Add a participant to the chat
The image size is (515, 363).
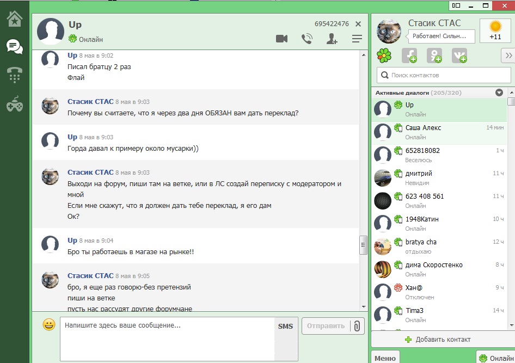(x=332, y=39)
